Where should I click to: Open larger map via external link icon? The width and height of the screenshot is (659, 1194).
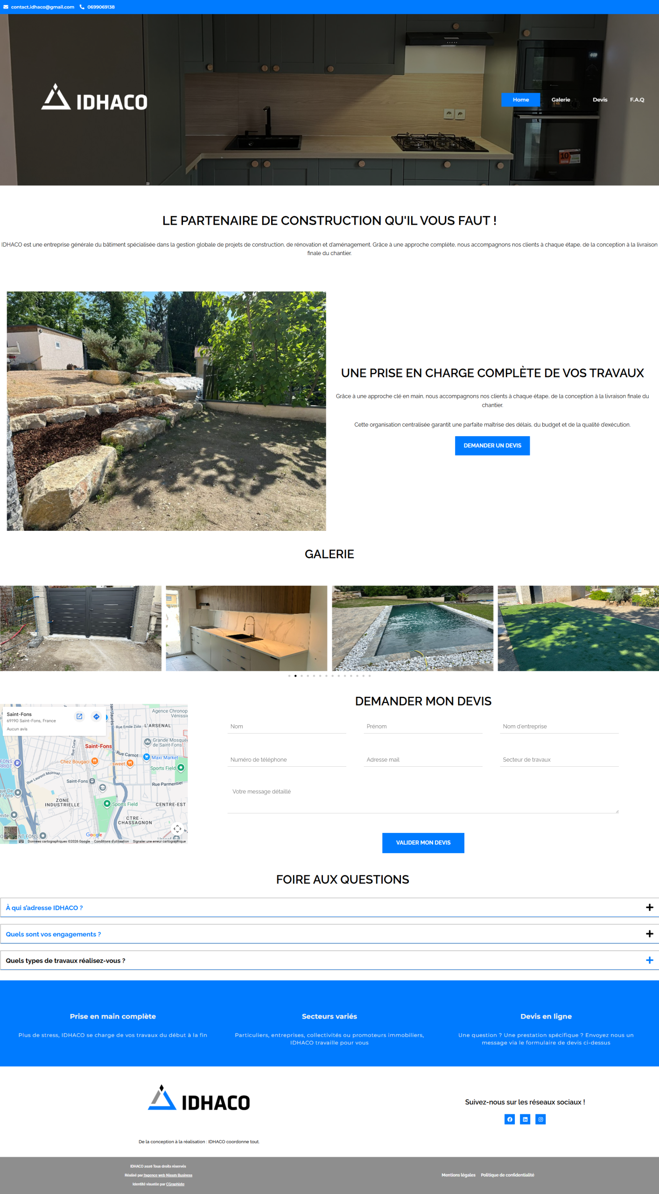point(79,716)
